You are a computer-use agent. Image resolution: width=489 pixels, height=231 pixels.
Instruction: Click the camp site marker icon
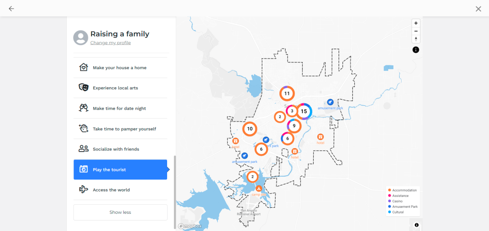click(x=259, y=189)
